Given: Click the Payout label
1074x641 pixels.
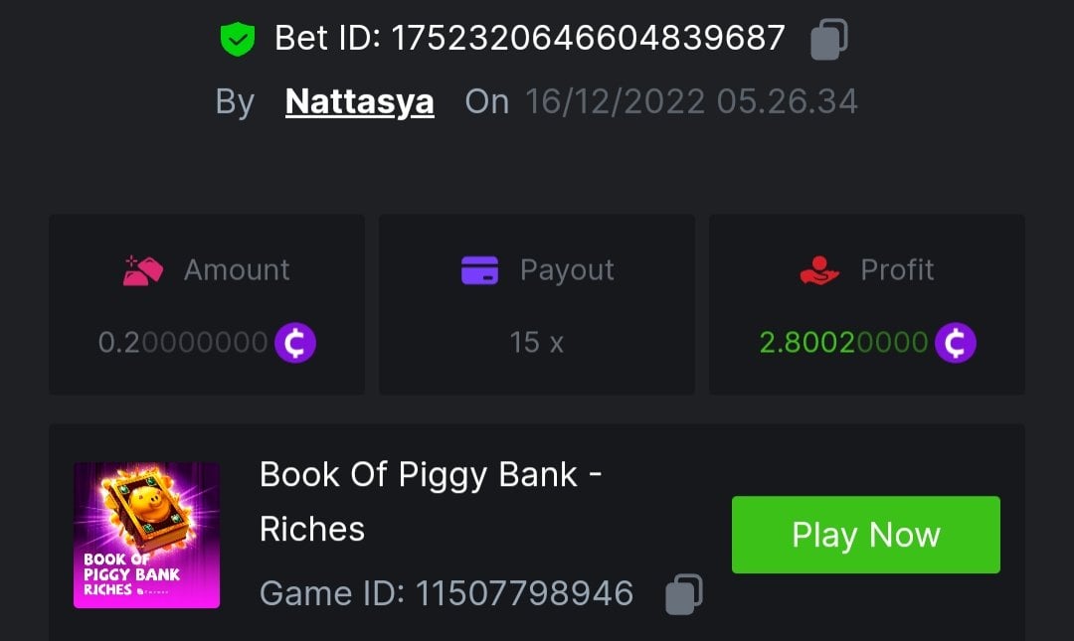Looking at the screenshot, I should pos(567,270).
